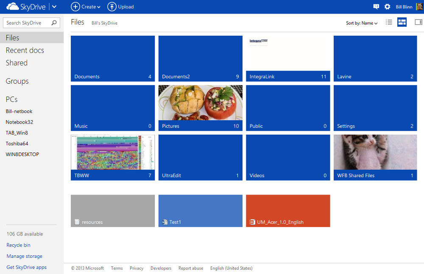Open Groups in the sidebar
This screenshot has height=274, width=424.
click(17, 81)
